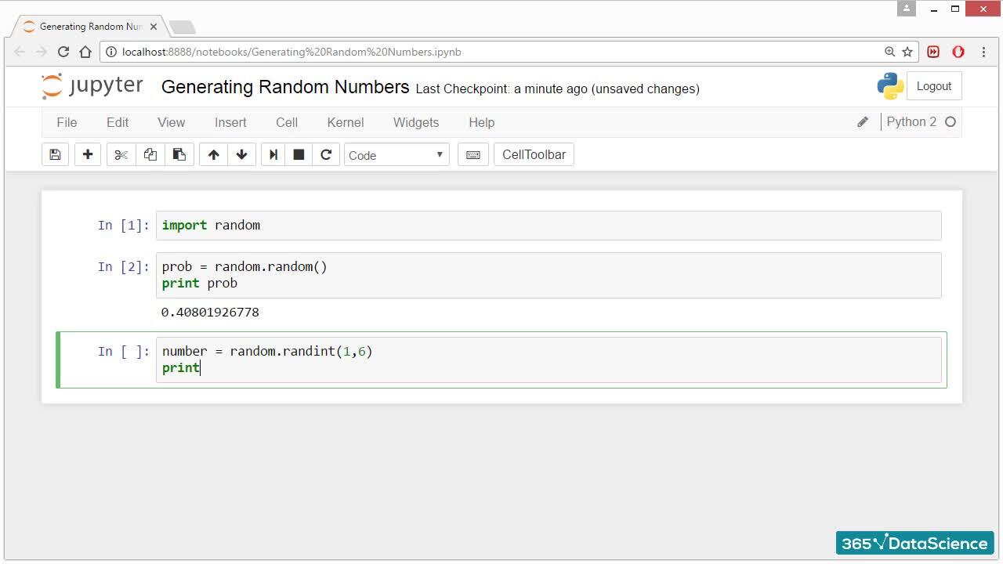
Task: Click the zoom magnifier icon in address bar
Action: point(889,52)
